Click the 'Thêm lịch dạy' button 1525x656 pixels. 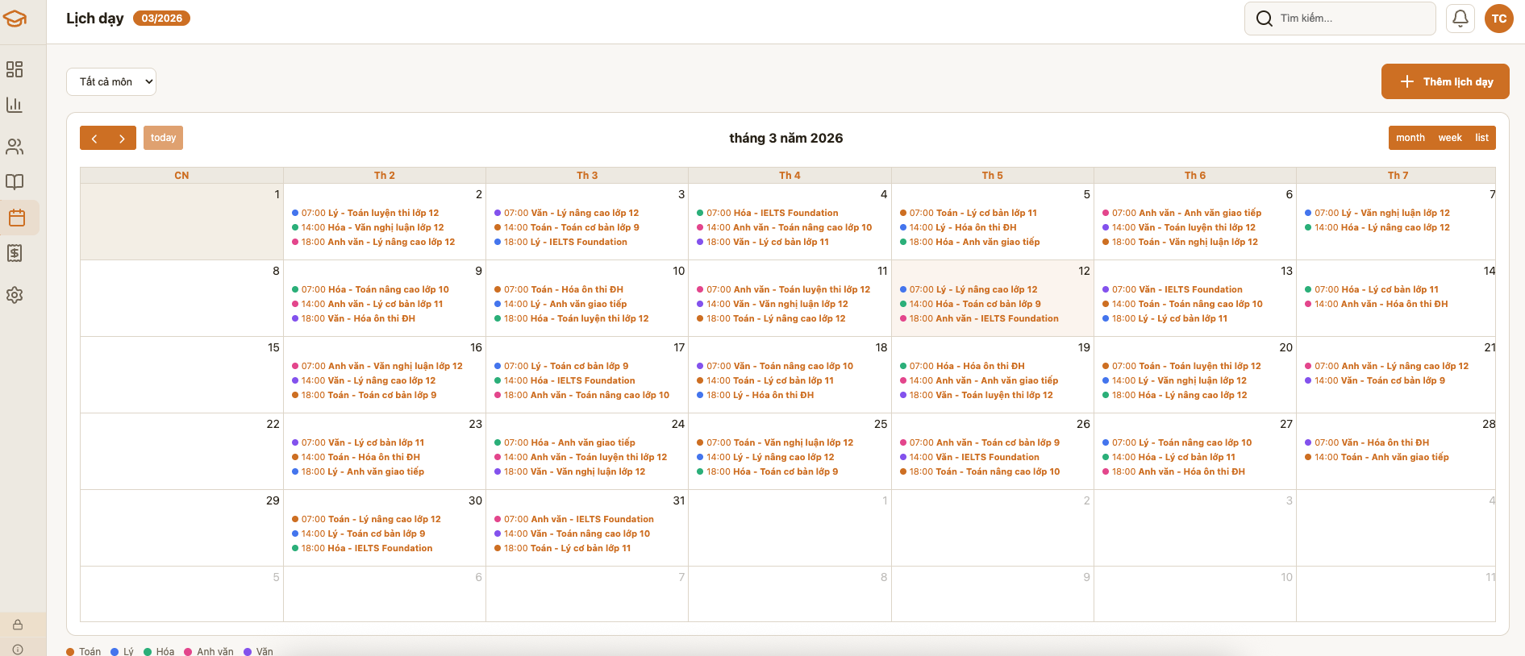[x=1444, y=81]
